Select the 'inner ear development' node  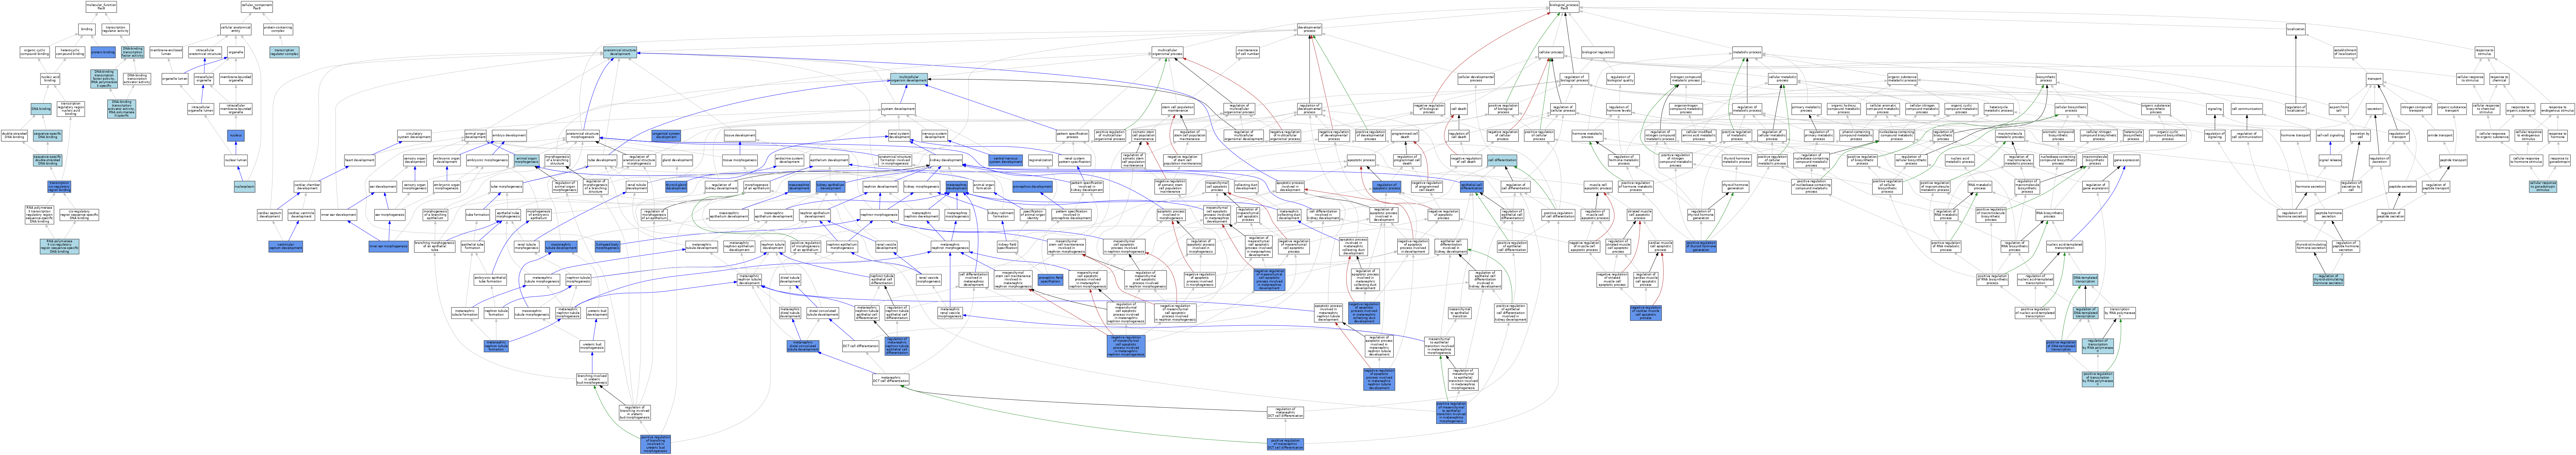click(x=339, y=215)
